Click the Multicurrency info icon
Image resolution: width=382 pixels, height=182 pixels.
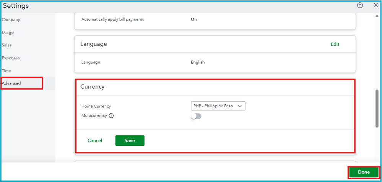pyautogui.click(x=111, y=116)
